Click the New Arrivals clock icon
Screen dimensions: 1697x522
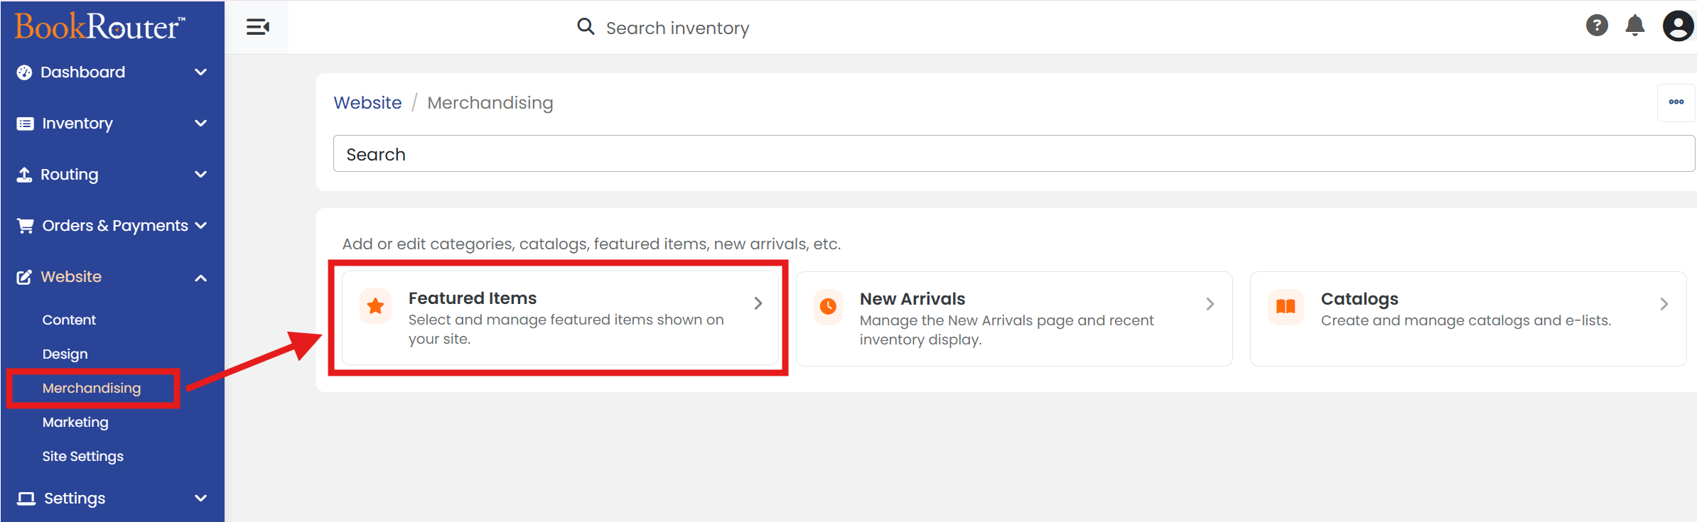click(828, 306)
